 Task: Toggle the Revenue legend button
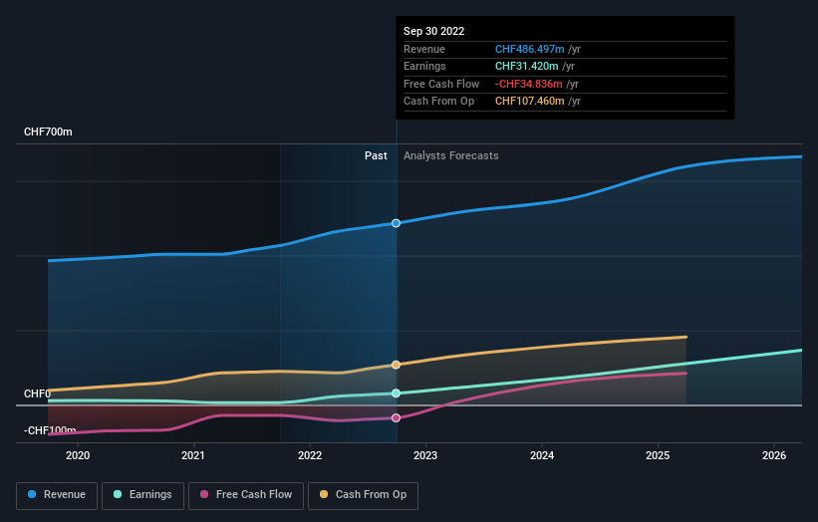point(57,495)
